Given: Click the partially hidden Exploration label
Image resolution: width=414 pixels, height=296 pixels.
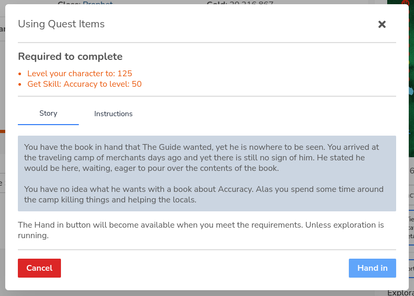Looking at the screenshot, I should (x=400, y=293).
